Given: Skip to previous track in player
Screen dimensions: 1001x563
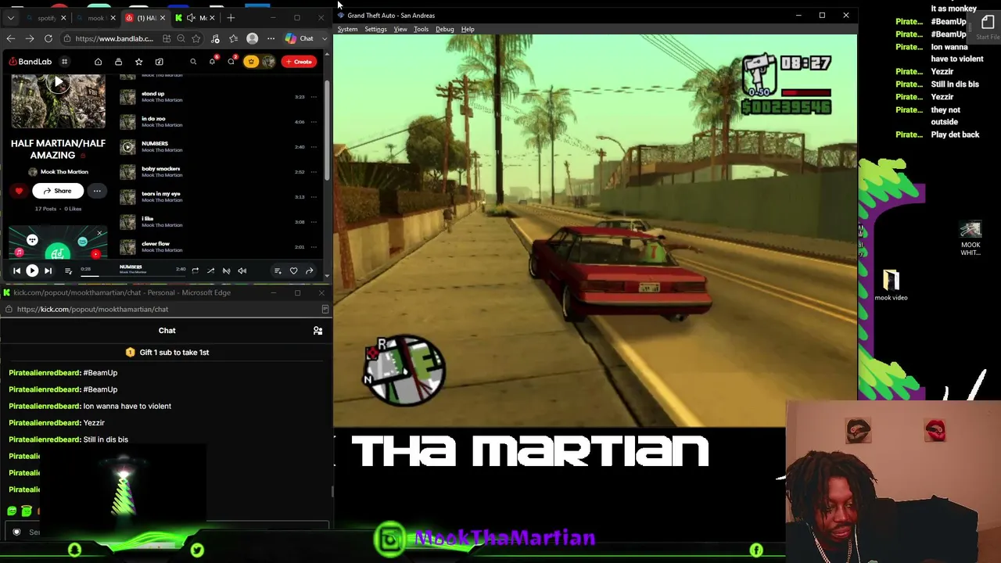Looking at the screenshot, I should pos(16,271).
